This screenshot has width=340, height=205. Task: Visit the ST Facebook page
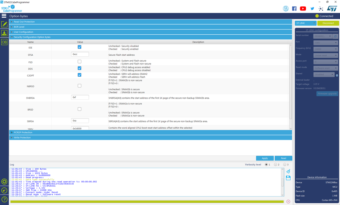pyautogui.click(x=294, y=8)
